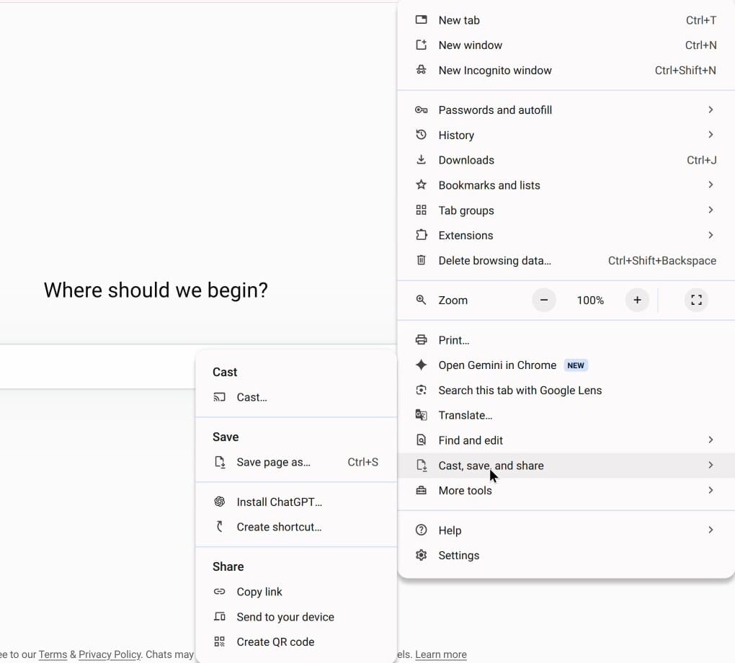The height and width of the screenshot is (663, 735).
Task: Expand Bookmarks and lists submenu arrow
Action: [710, 184]
